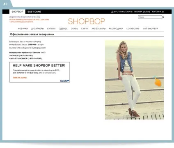
Task: Open the РАСПРОДАЖА menu
Action: click(116, 29)
